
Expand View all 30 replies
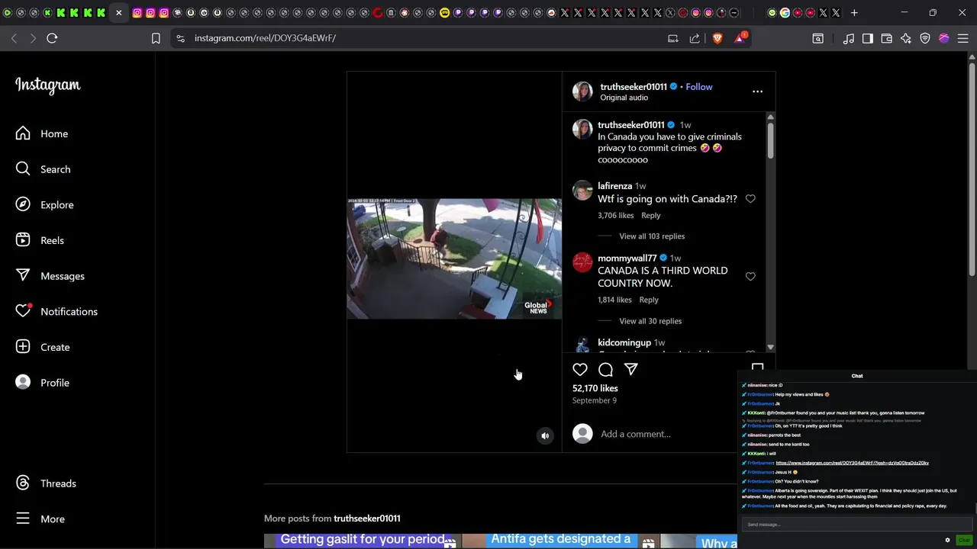click(650, 321)
